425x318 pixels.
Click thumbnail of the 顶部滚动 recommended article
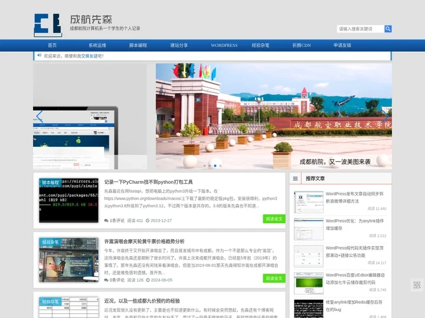(309, 256)
